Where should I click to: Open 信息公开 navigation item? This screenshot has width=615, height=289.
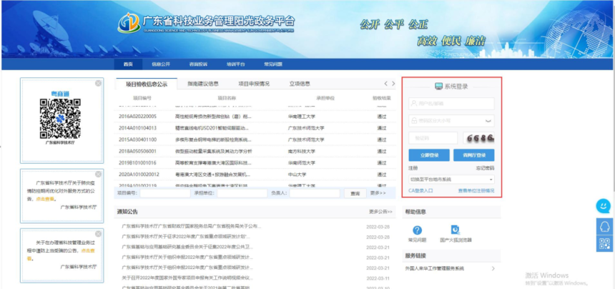[x=161, y=64]
